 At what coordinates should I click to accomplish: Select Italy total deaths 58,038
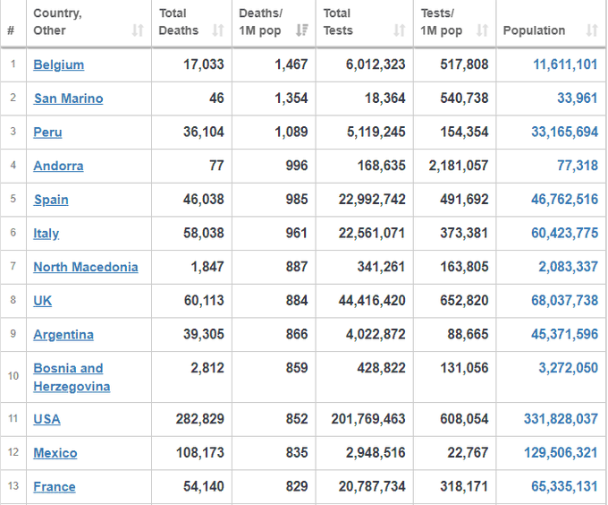tap(204, 234)
